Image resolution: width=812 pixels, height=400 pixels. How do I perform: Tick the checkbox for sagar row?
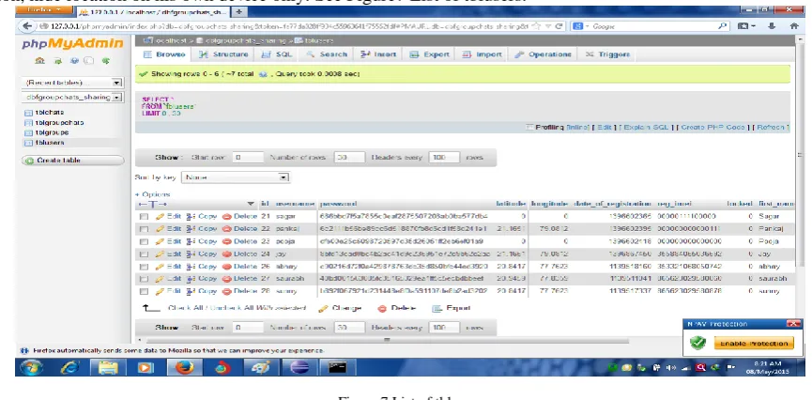[145, 217]
